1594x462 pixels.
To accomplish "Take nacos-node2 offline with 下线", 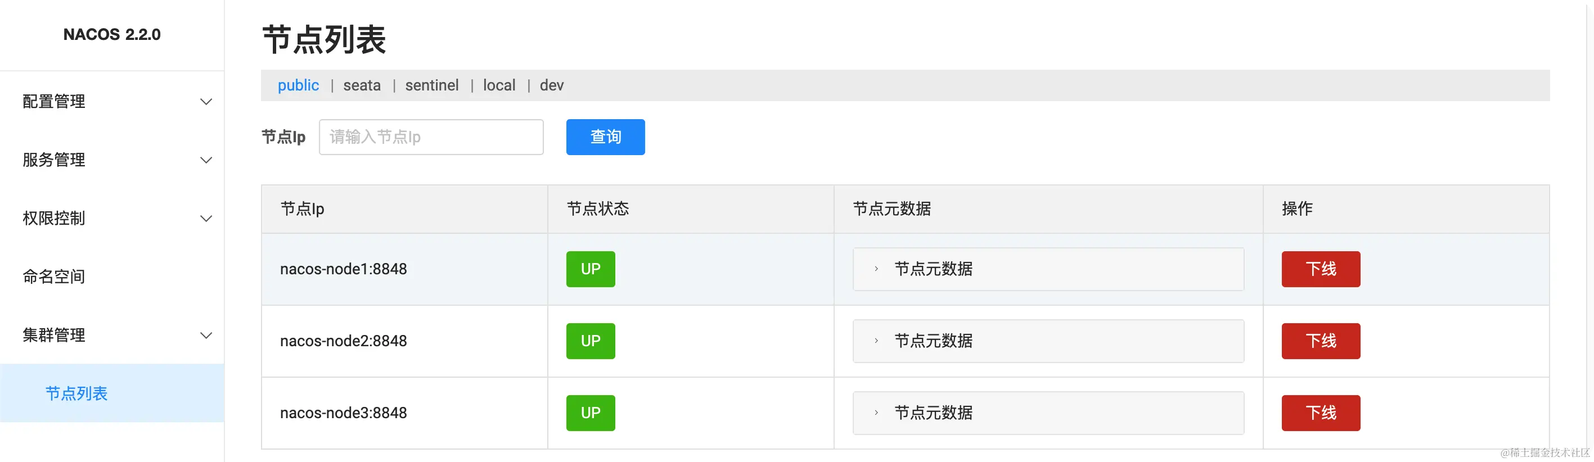I will pyautogui.click(x=1321, y=341).
